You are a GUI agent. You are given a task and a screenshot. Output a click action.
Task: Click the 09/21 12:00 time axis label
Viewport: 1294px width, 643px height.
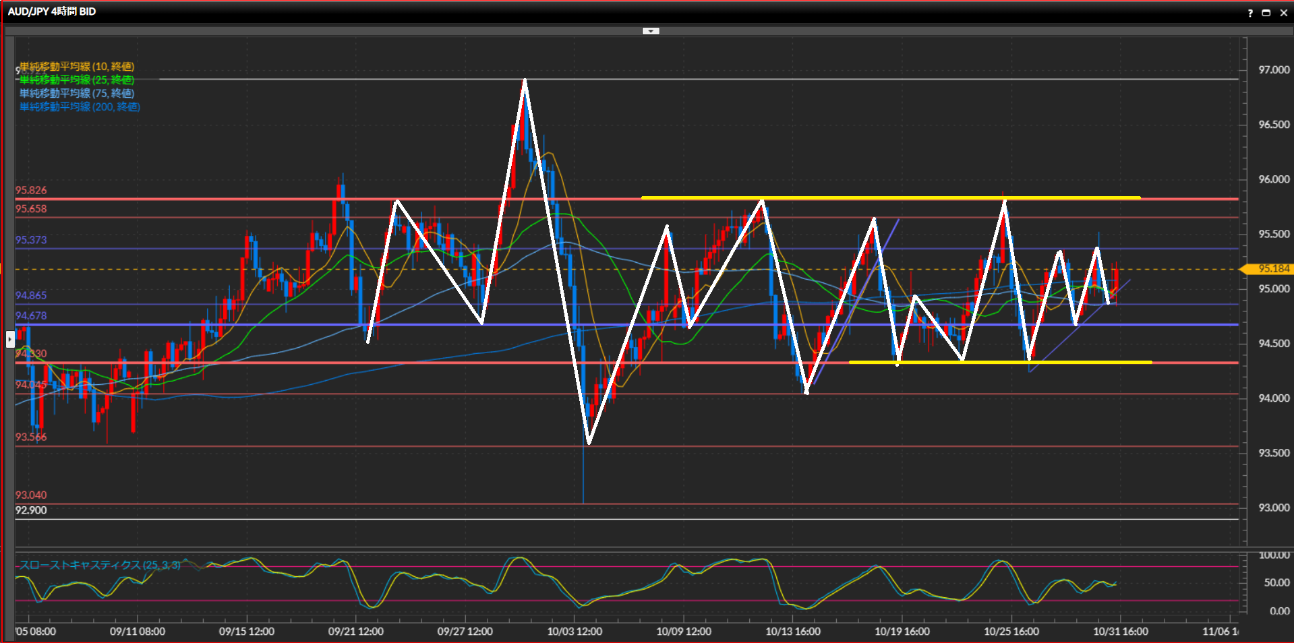355,632
